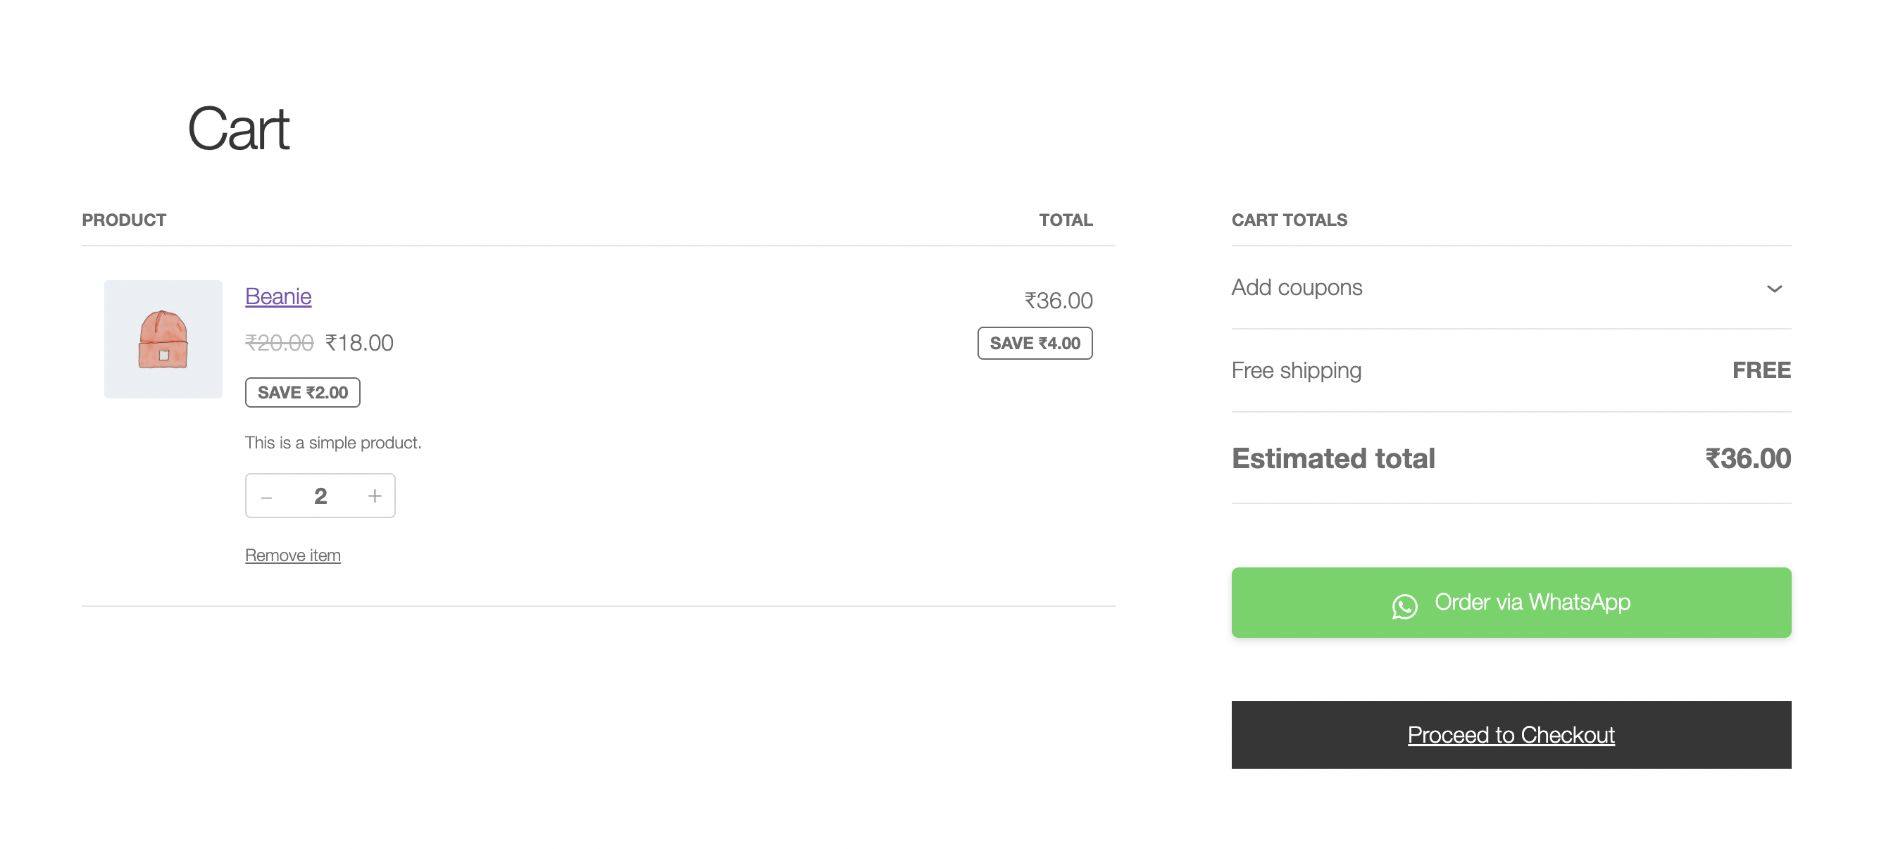This screenshot has height=849, width=1879.
Task: Click the PRODUCT column header
Action: [124, 220]
